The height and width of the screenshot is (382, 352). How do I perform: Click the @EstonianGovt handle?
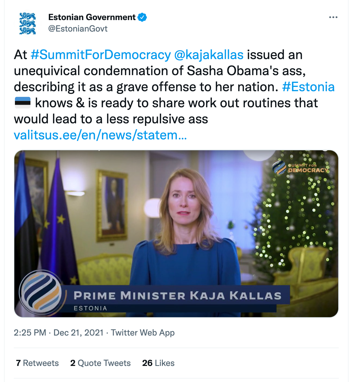(78, 29)
